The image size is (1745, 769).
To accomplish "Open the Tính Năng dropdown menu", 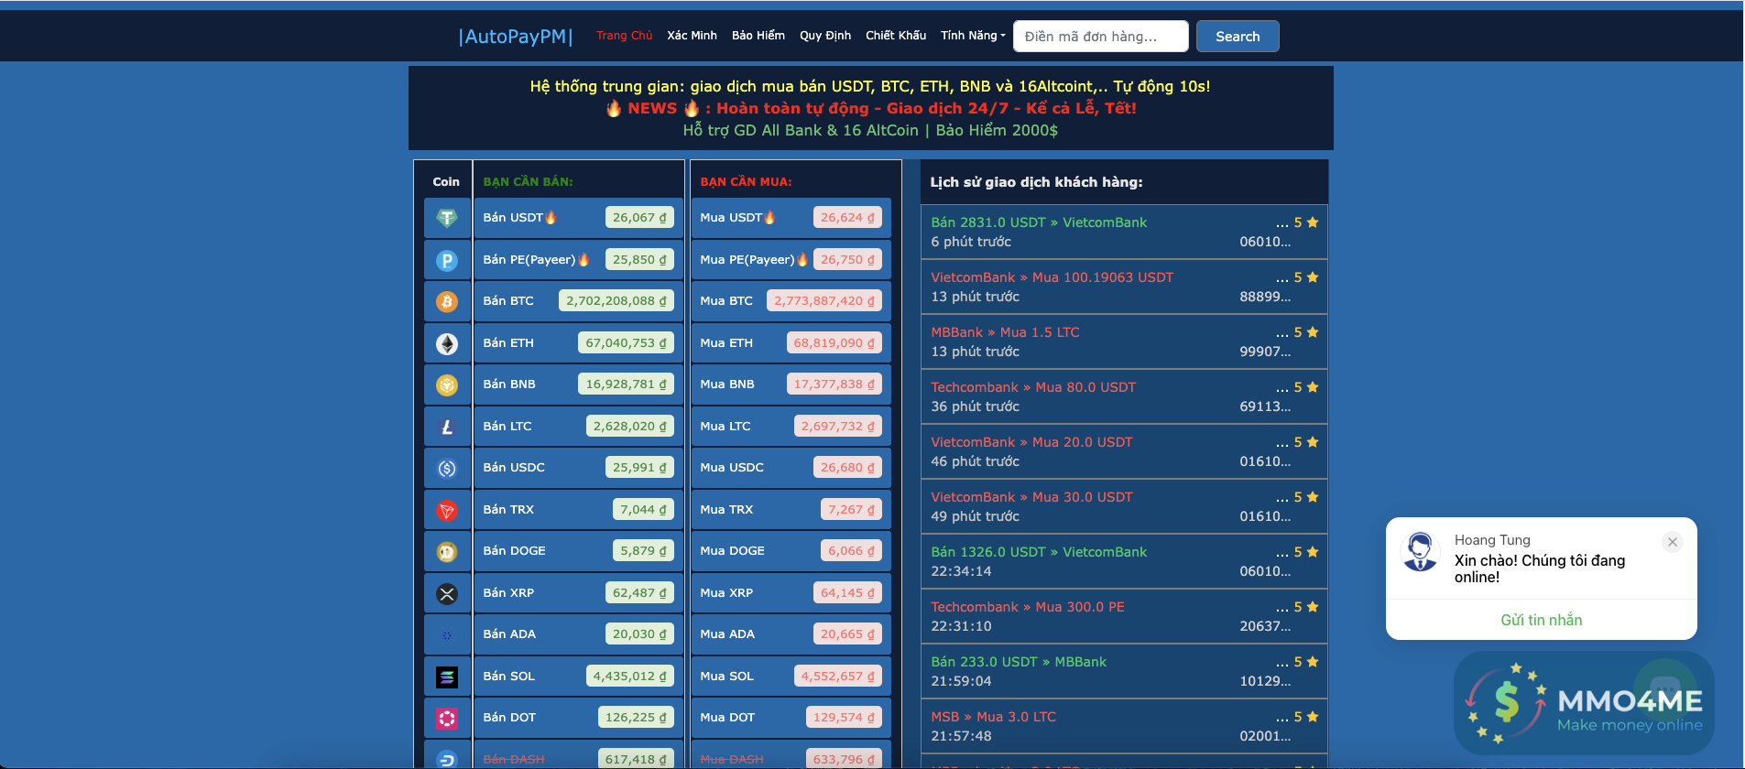I will (973, 36).
